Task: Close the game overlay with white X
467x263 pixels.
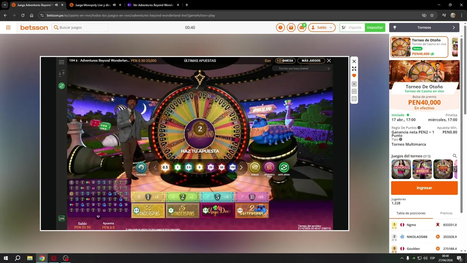Action: [354, 61]
